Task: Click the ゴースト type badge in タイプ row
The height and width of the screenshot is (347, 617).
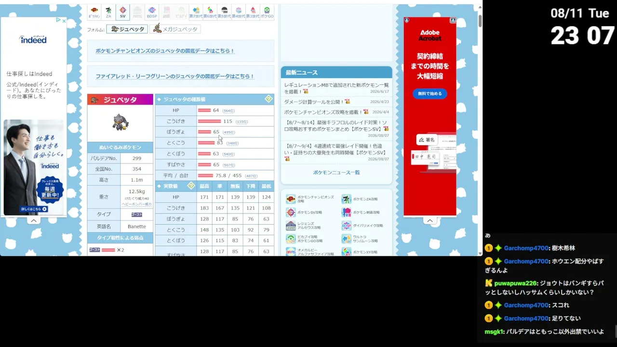Action: (x=137, y=214)
